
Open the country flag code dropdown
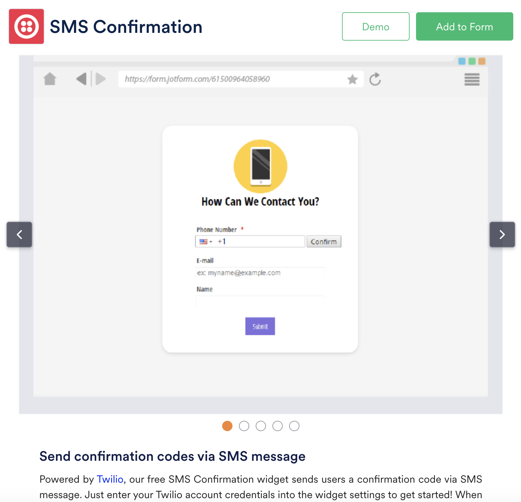click(x=206, y=242)
